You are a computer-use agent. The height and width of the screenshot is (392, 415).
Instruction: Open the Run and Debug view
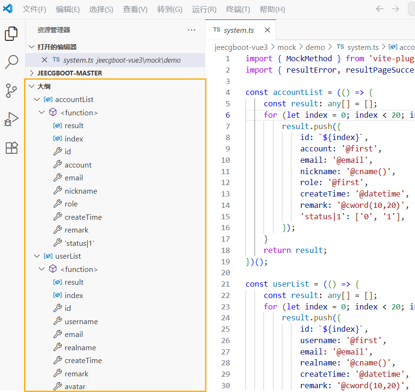click(x=11, y=119)
